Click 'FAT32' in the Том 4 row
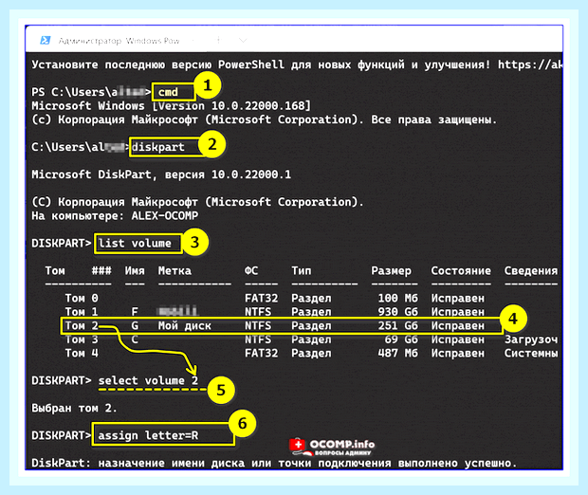 tap(261, 353)
